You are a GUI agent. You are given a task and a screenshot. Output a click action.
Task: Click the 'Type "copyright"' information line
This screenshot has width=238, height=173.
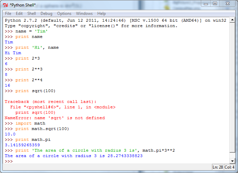coord(91,26)
